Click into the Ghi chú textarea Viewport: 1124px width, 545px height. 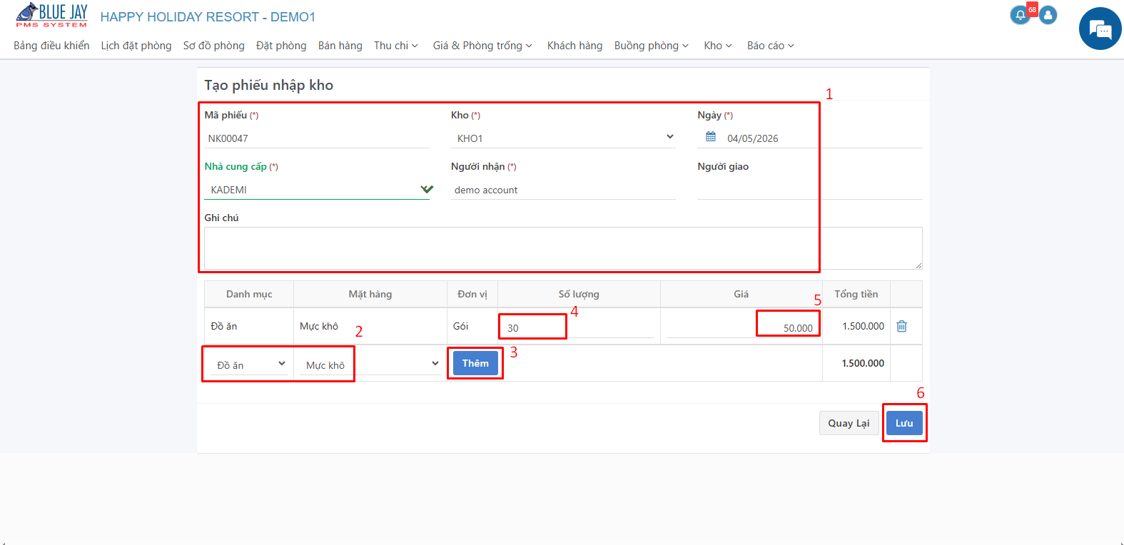point(563,248)
